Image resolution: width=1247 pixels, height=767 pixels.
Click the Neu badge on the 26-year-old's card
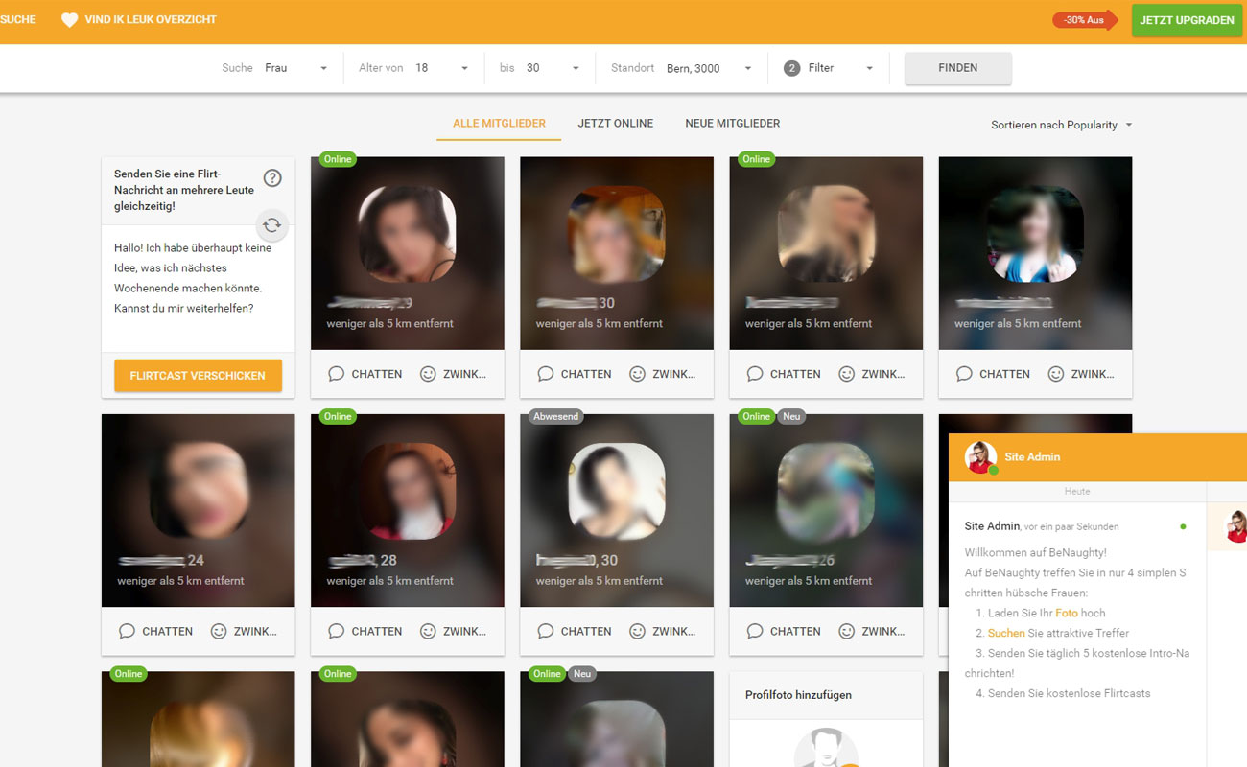click(x=791, y=417)
